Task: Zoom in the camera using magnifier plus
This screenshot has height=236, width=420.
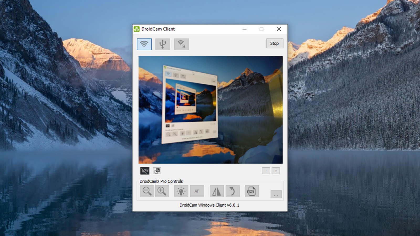Action: [x=162, y=191]
